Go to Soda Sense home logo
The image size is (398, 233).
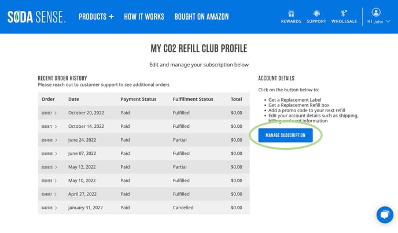36,17
